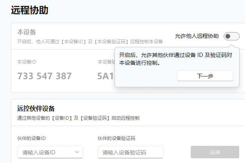
Task: Toggle the 允许他人远程协助 switch
Action: pyautogui.click(x=232, y=36)
